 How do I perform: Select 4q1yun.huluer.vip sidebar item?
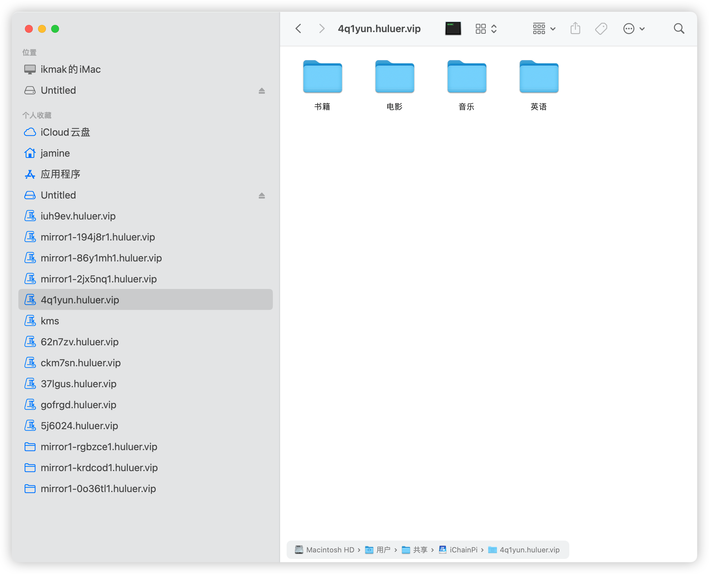click(145, 300)
